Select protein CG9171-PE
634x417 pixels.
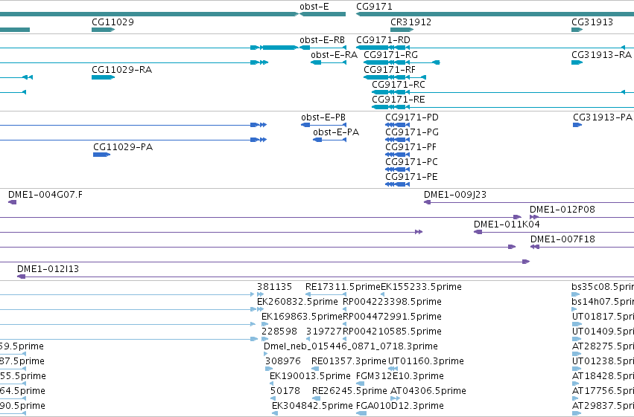click(398, 184)
